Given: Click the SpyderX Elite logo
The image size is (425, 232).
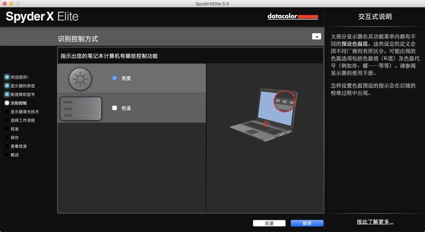Looking at the screenshot, I should click(42, 17).
